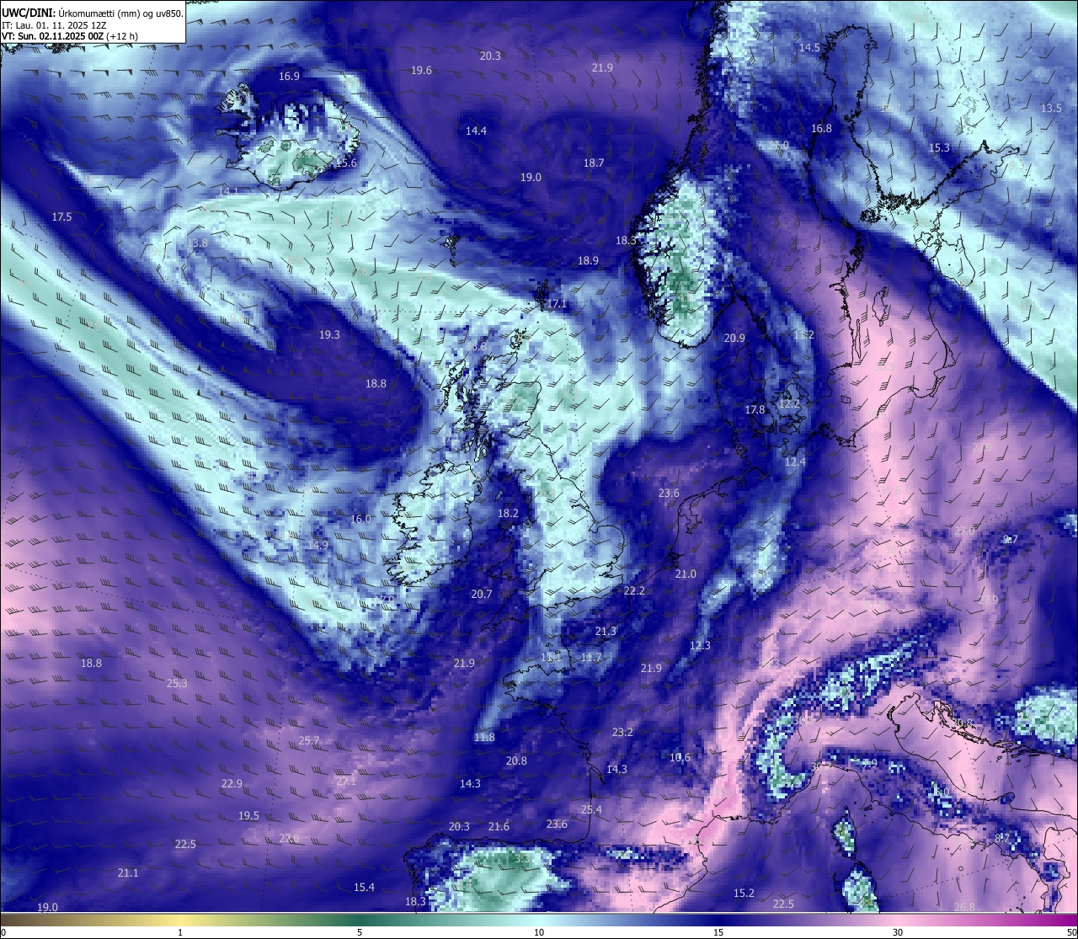Select the 23.2 value on the map
Screen dimensions: 1078x939
coord(622,732)
